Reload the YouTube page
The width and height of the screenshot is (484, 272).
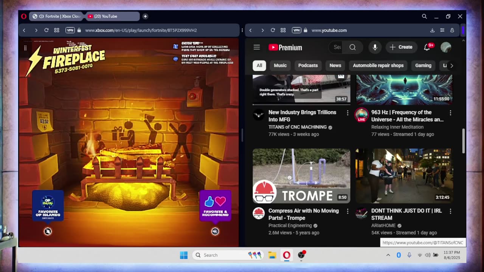pyautogui.click(x=273, y=30)
